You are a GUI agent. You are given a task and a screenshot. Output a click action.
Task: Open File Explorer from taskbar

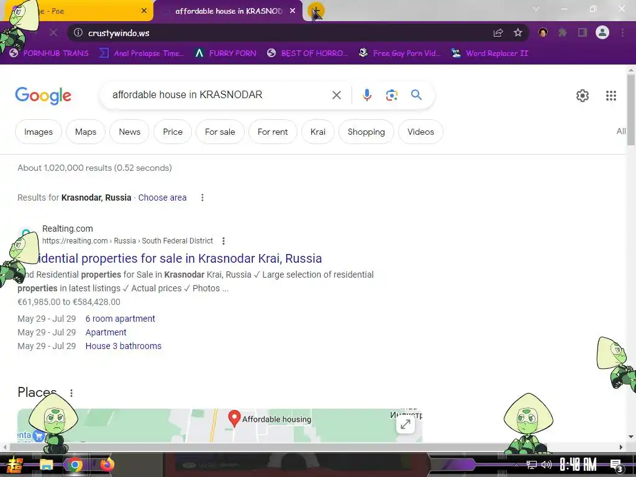pos(46,465)
